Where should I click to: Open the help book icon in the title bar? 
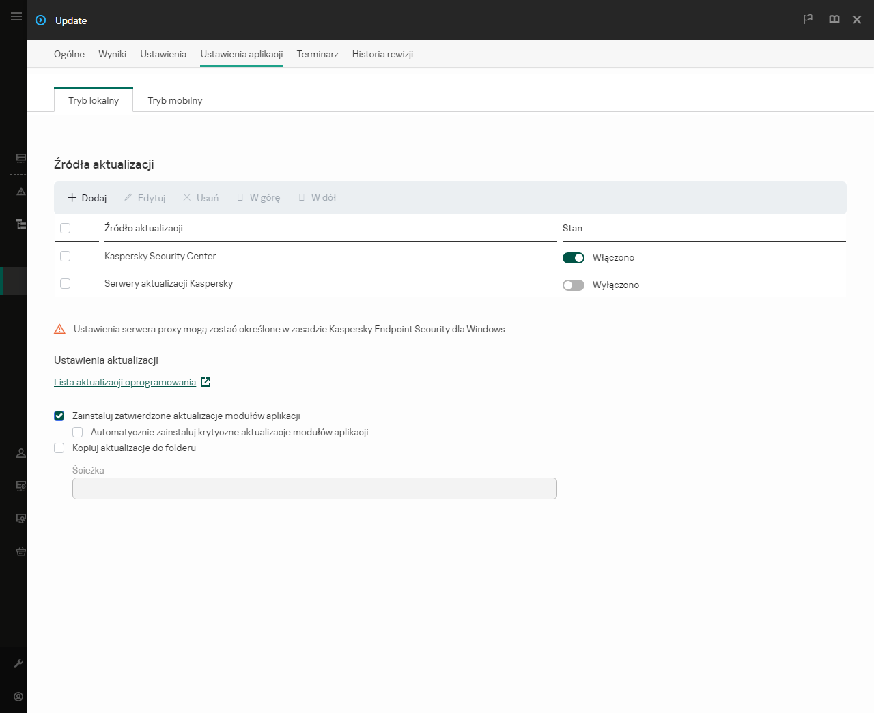(834, 19)
